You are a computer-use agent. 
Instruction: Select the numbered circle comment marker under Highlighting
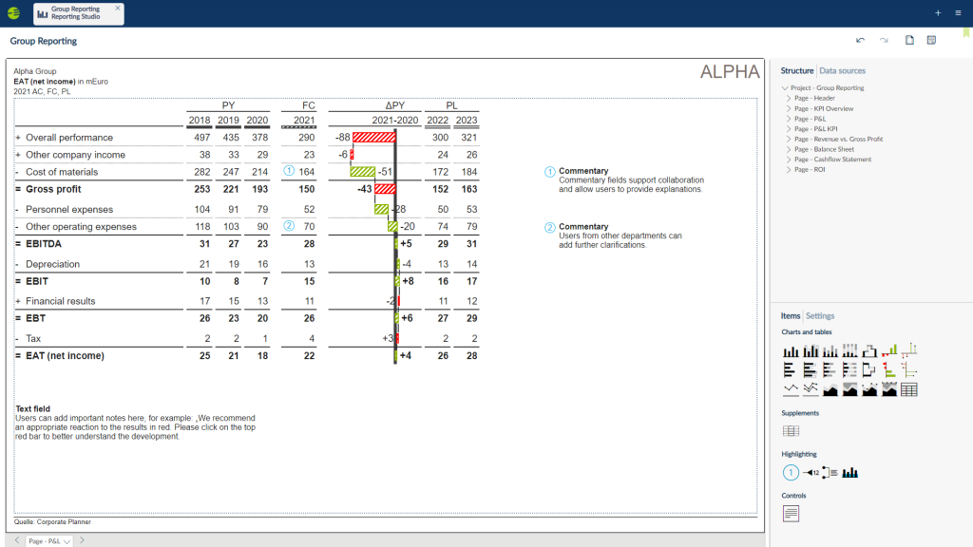(791, 472)
